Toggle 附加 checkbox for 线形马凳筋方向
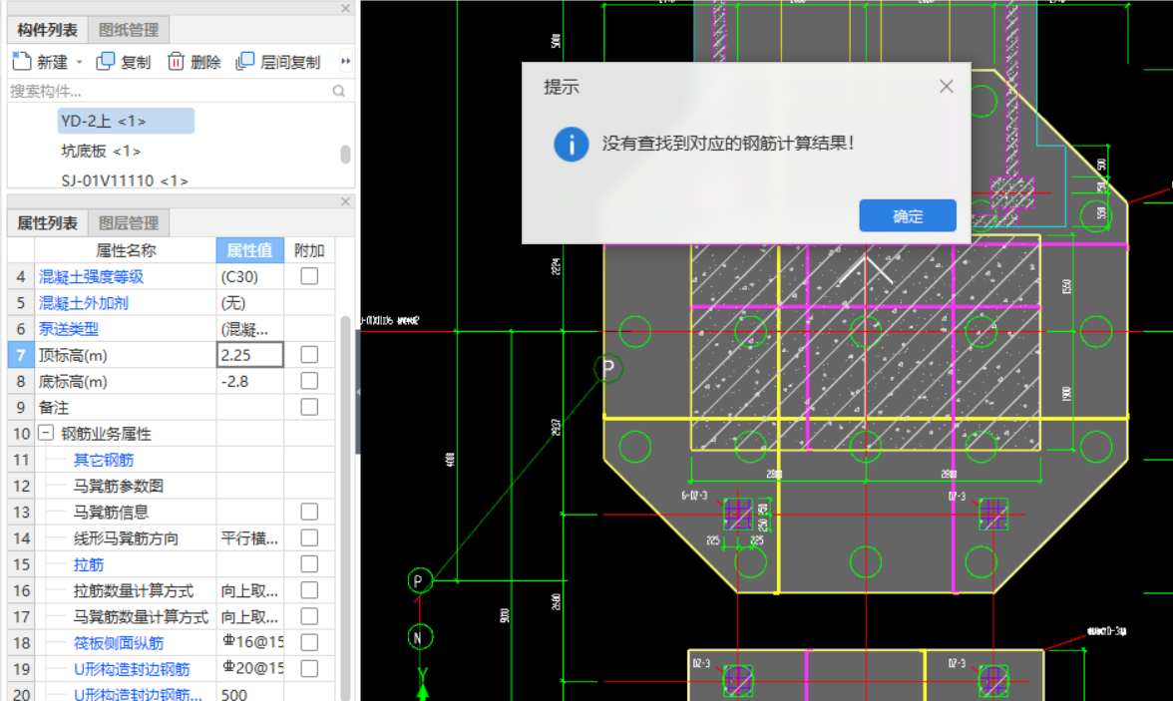 tap(309, 537)
